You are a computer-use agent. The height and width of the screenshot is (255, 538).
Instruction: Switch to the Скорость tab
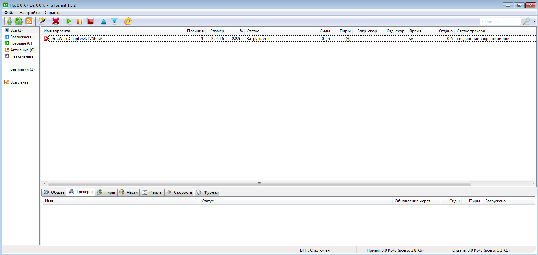tap(179, 192)
